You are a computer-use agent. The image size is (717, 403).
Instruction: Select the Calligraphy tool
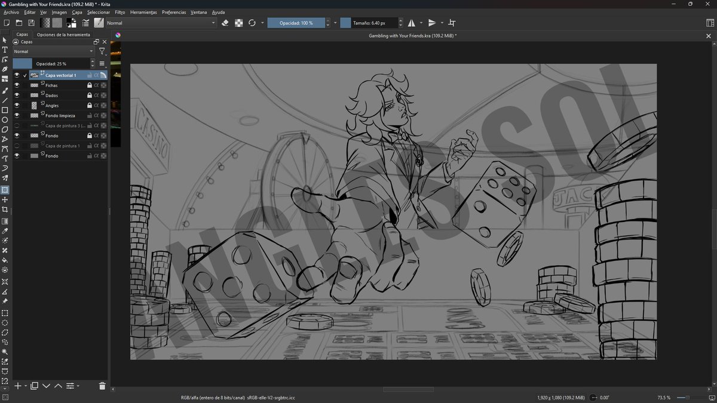coord(5,70)
